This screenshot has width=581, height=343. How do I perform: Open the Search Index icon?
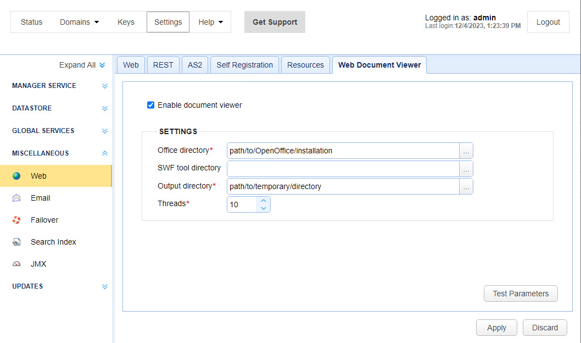point(17,242)
